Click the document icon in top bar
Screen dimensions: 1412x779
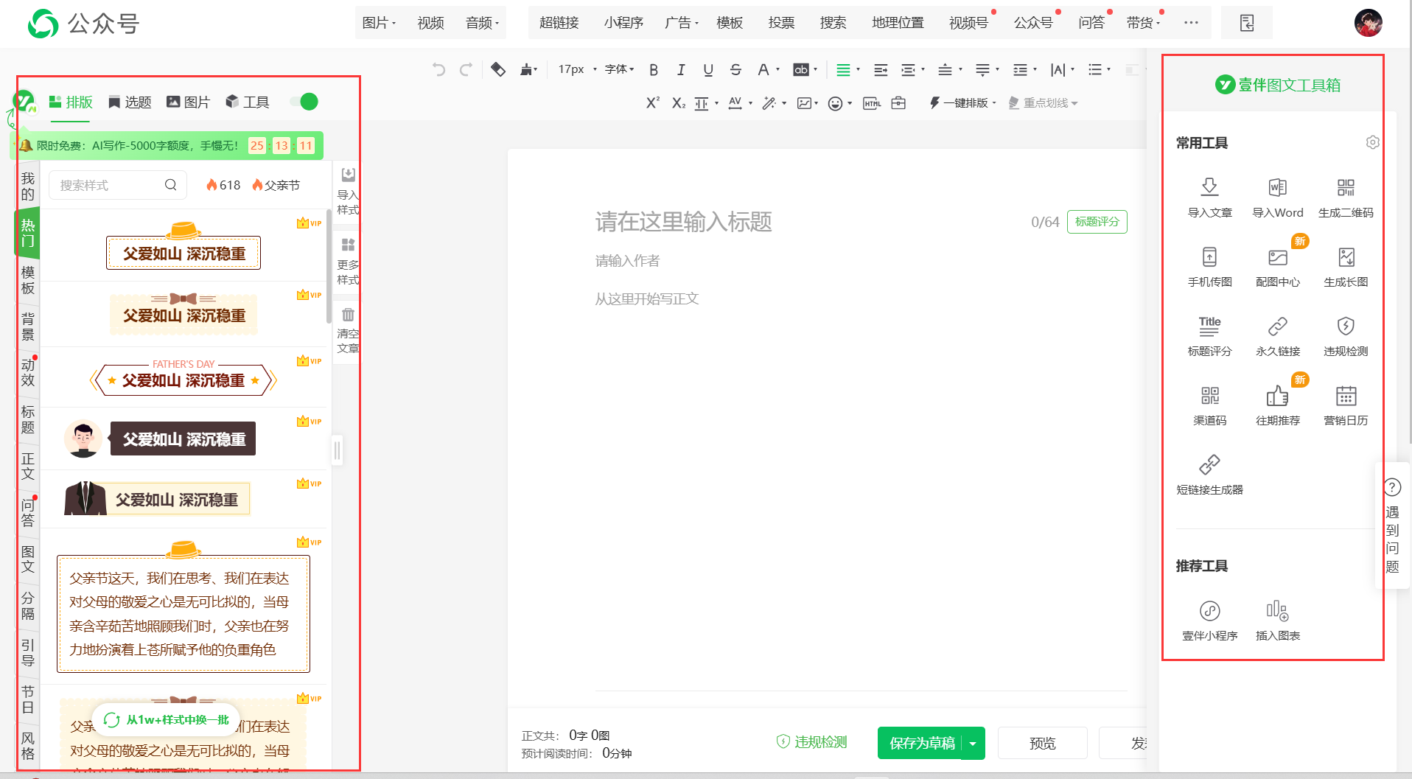[x=1247, y=23]
